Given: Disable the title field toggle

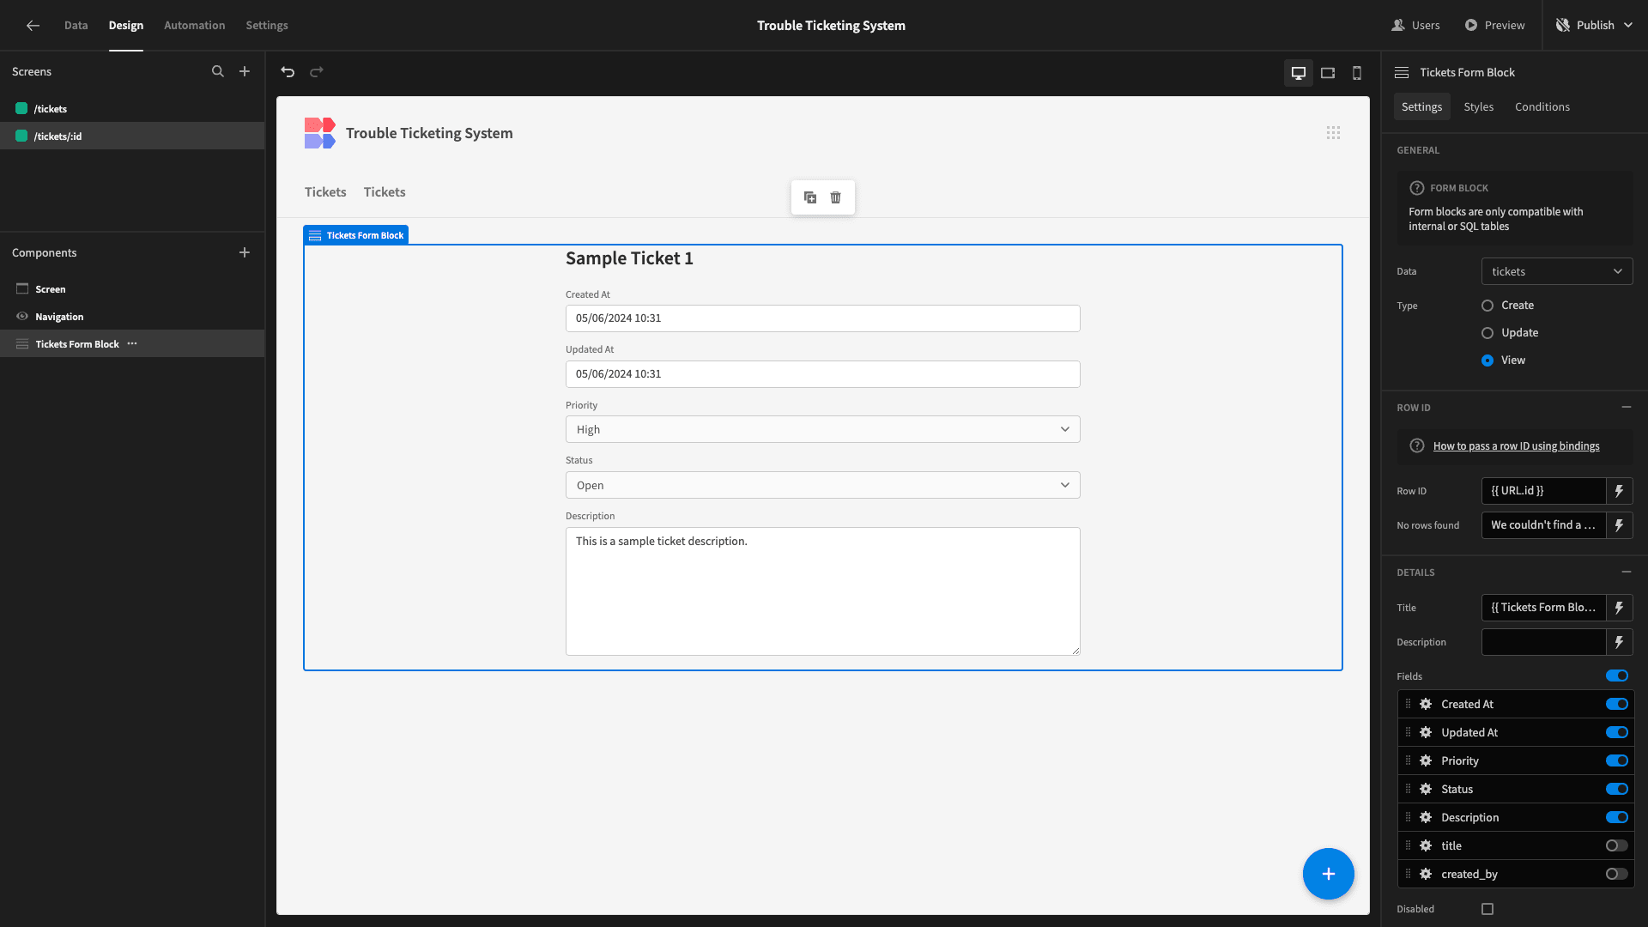Looking at the screenshot, I should [x=1617, y=845].
